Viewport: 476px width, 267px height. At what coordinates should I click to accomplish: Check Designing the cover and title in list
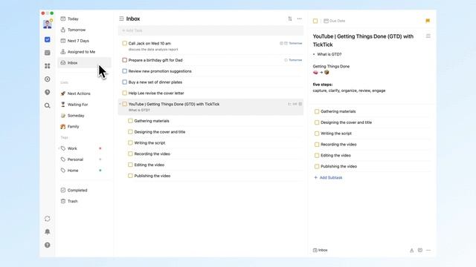click(130, 132)
